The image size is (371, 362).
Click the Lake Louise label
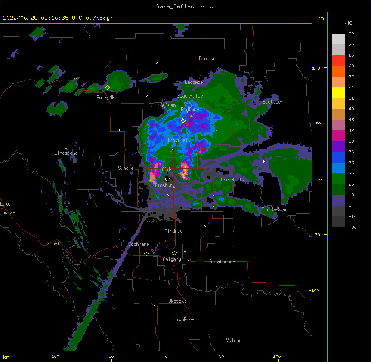[x=8, y=208]
